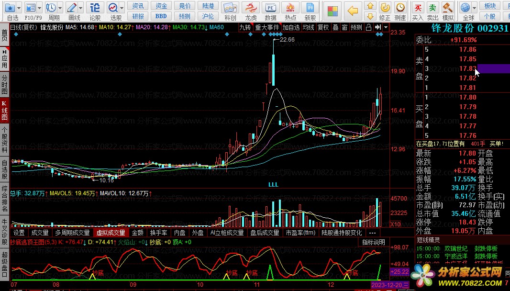The height and width of the screenshot is (291, 510).
Task: Click the BBD button
Action: (161, 16)
